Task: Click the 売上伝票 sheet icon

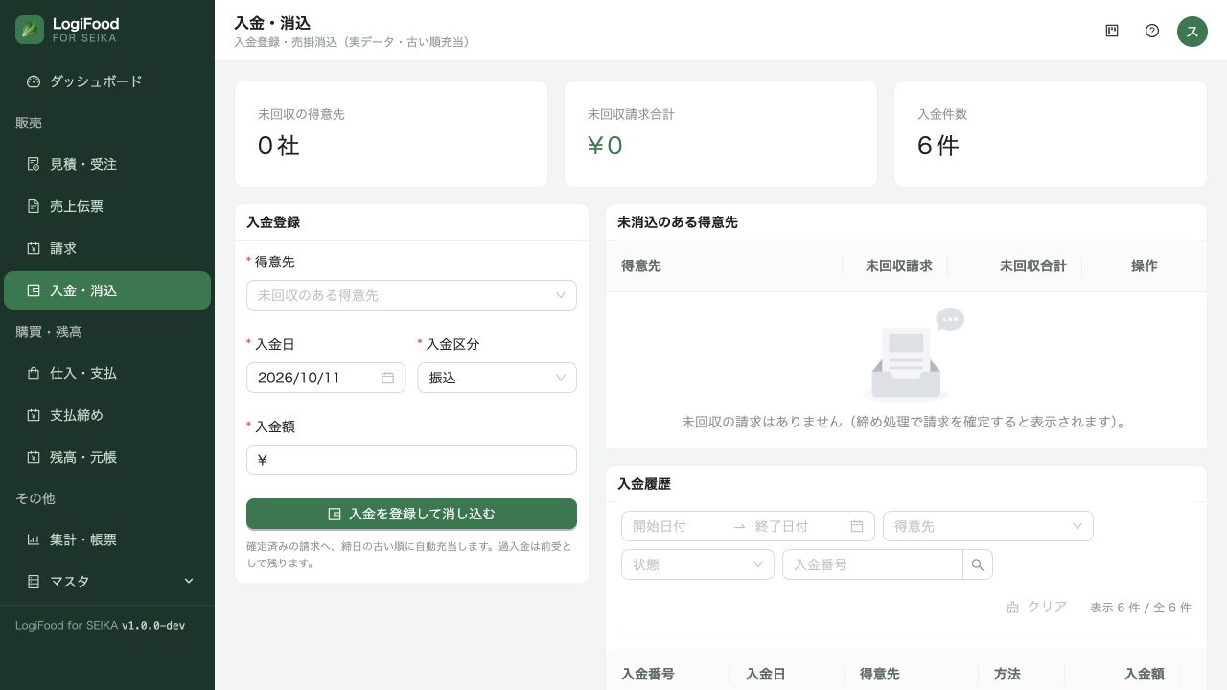Action: [x=34, y=206]
